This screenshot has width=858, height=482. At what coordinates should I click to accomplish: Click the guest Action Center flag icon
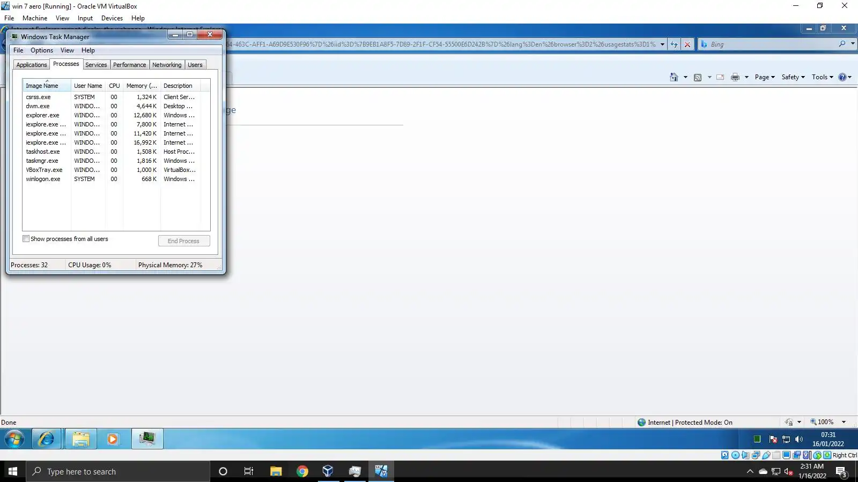(773, 439)
